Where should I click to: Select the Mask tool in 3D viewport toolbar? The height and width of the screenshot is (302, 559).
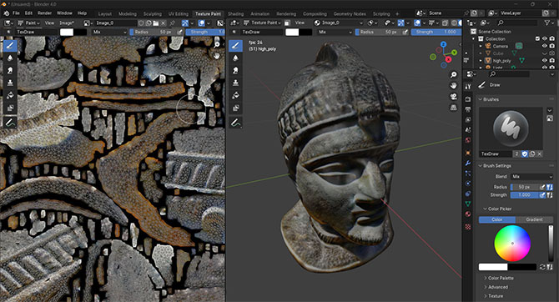[235, 108]
